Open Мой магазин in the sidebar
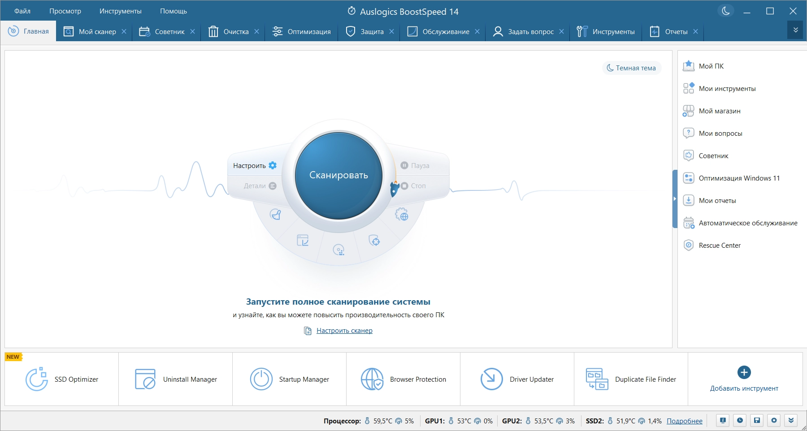The height and width of the screenshot is (431, 807). 712,111
